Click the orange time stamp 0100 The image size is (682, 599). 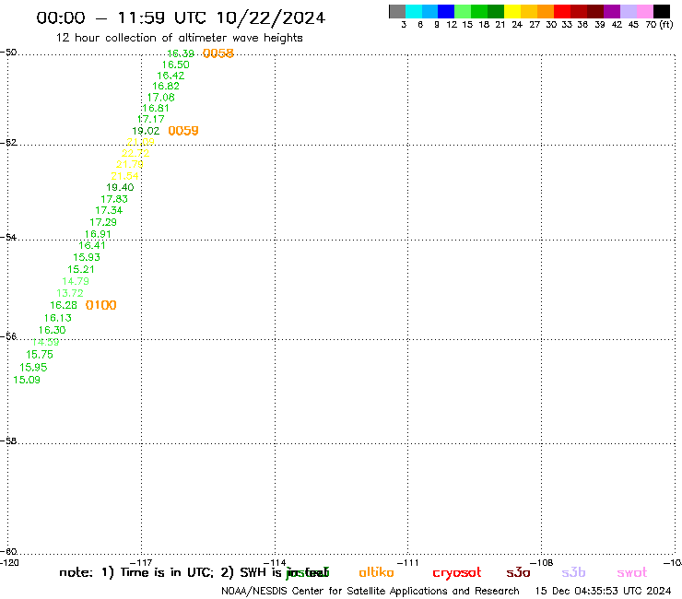(x=100, y=305)
